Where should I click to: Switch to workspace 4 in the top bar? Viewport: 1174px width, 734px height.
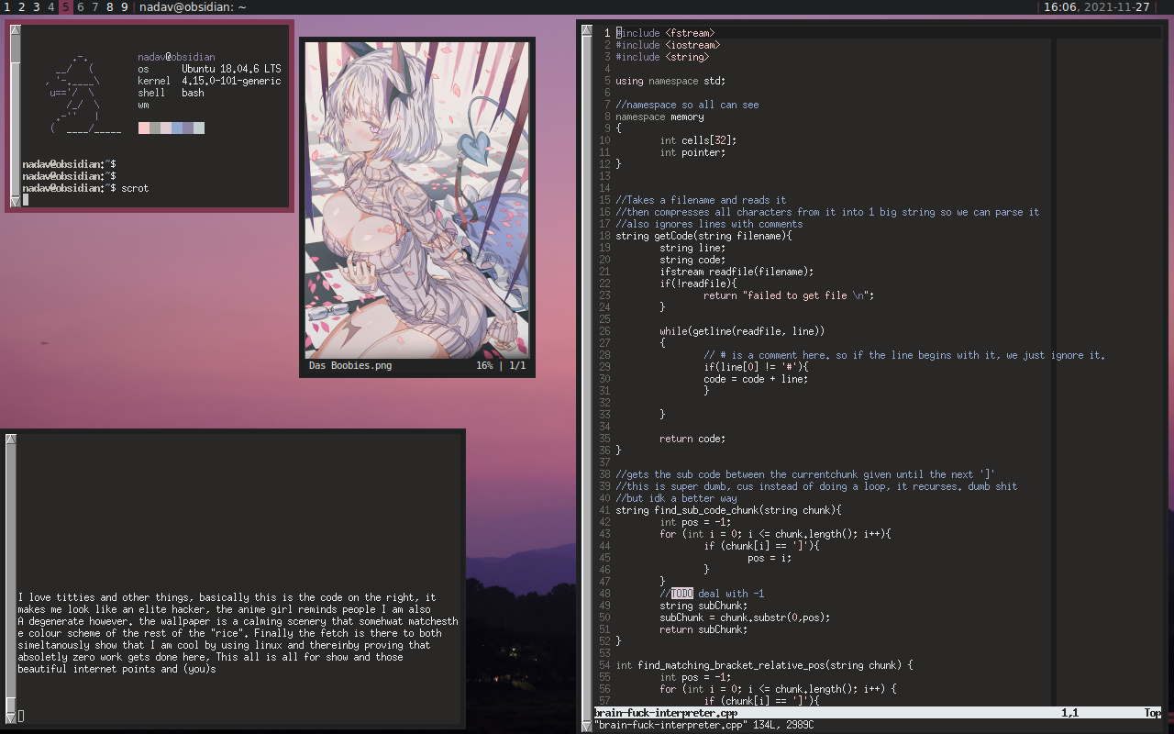(x=51, y=7)
